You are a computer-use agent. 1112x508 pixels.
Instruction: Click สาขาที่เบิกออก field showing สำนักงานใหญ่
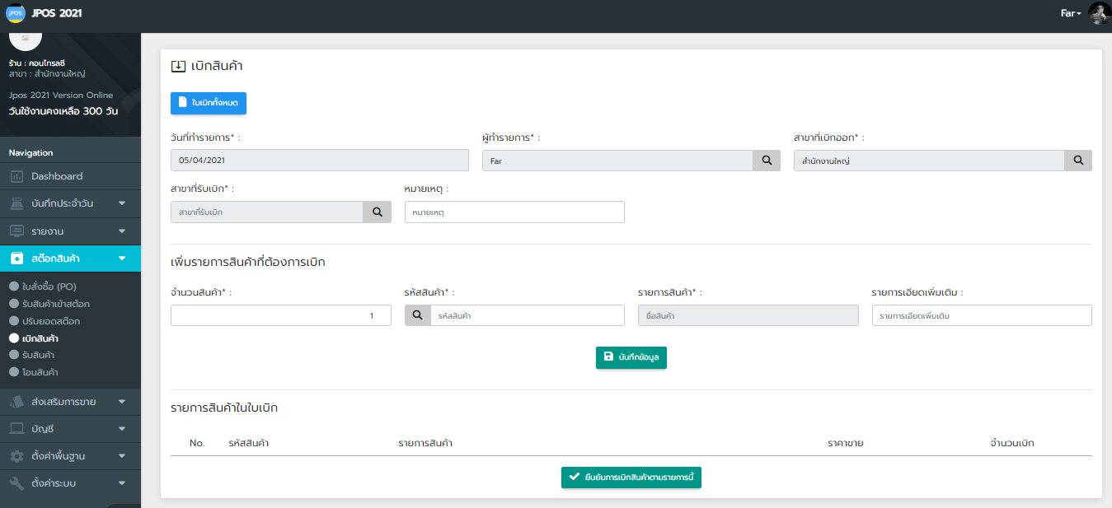(x=929, y=161)
